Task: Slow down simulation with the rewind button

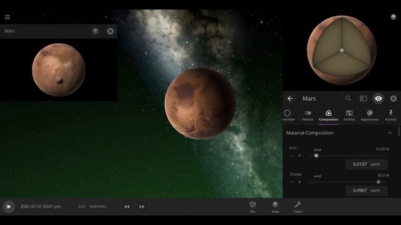Action: click(x=127, y=207)
